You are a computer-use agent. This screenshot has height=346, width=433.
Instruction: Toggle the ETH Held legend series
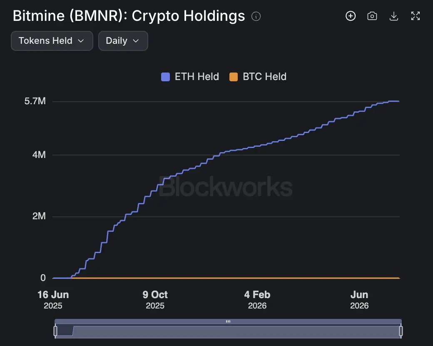click(190, 77)
